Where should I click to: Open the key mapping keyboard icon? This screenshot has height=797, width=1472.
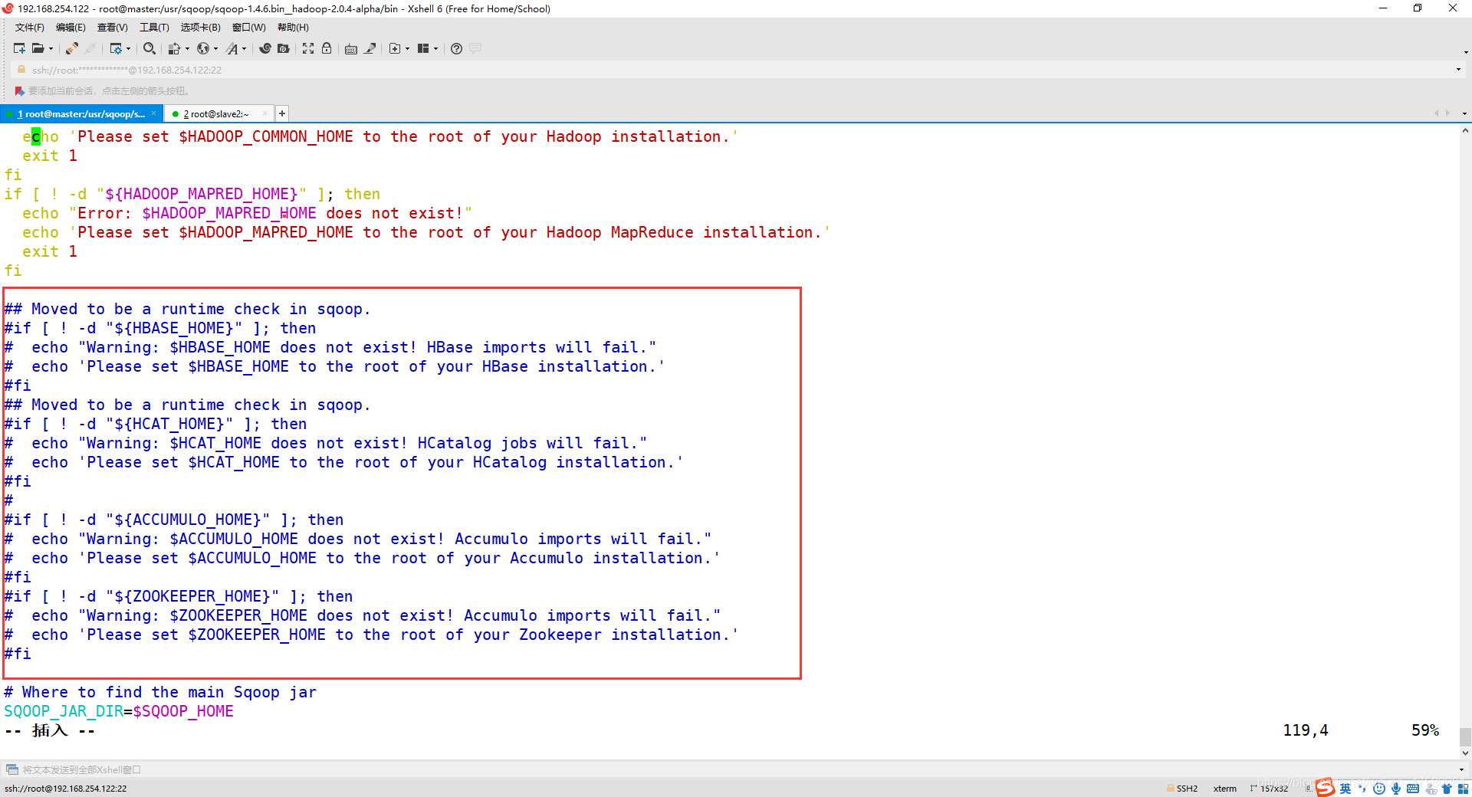pos(351,48)
